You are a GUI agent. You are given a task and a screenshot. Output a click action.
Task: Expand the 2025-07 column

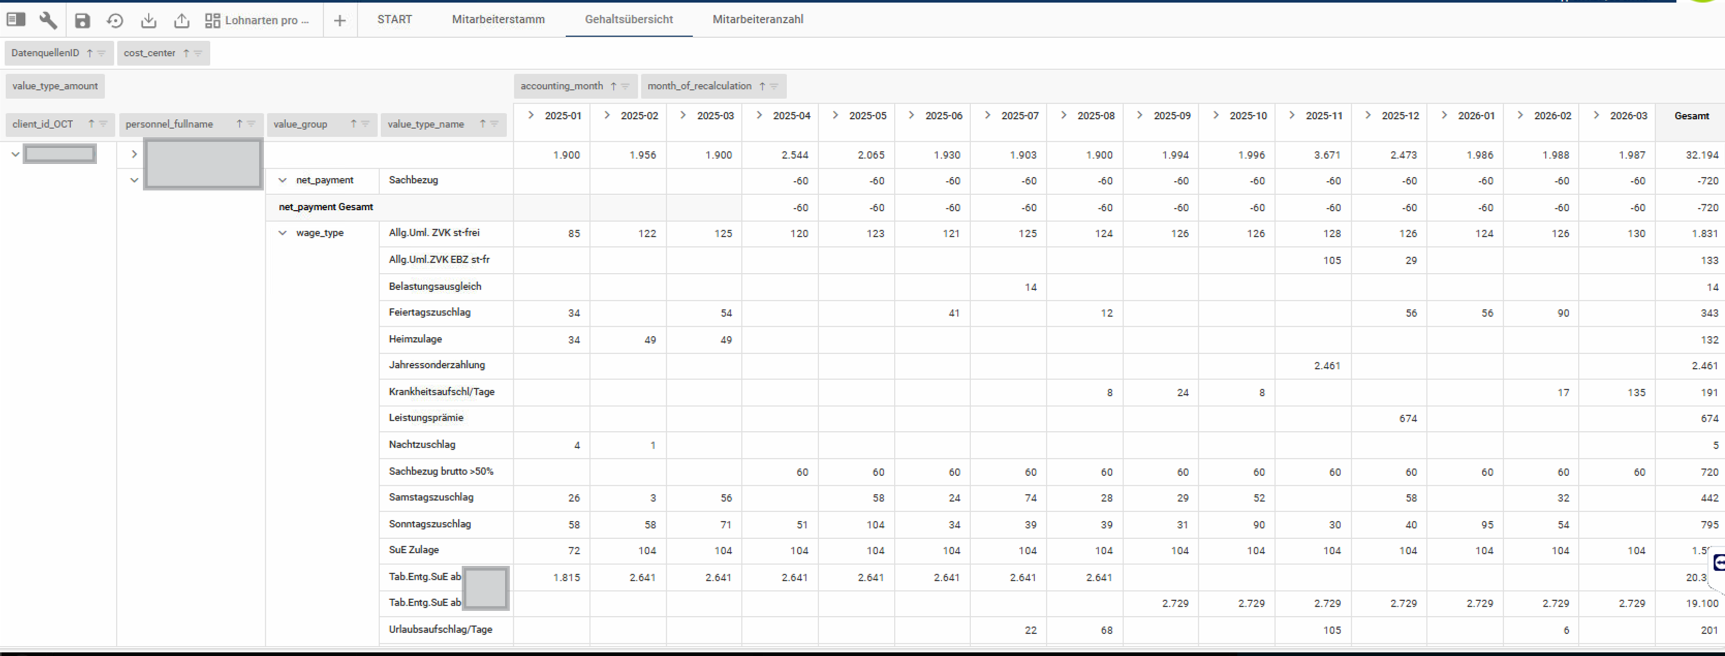click(987, 115)
